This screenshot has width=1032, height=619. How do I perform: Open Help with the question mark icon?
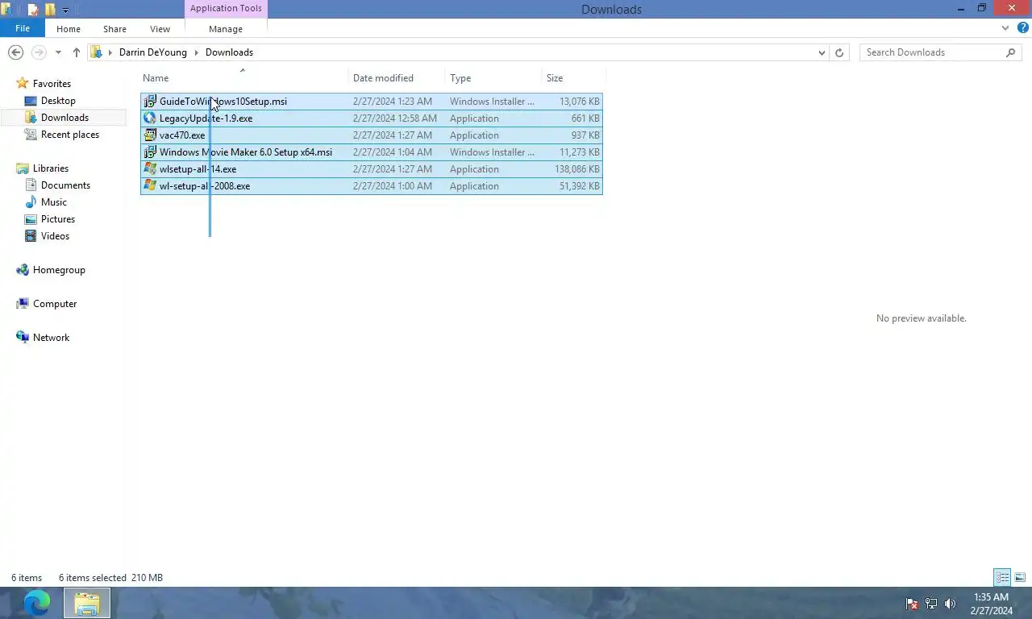[1022, 28]
